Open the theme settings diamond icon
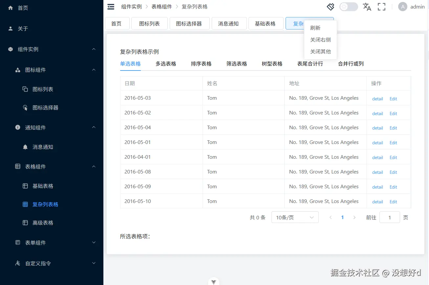The width and height of the screenshot is (429, 285). point(331,7)
